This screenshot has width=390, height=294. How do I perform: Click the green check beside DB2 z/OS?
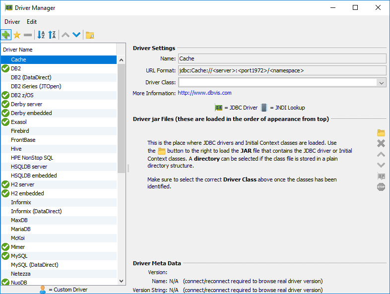pyautogui.click(x=5, y=95)
